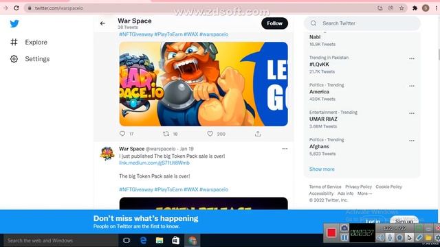Open options for the America trend
The height and width of the screenshot is (247, 440).
[x=411, y=86]
